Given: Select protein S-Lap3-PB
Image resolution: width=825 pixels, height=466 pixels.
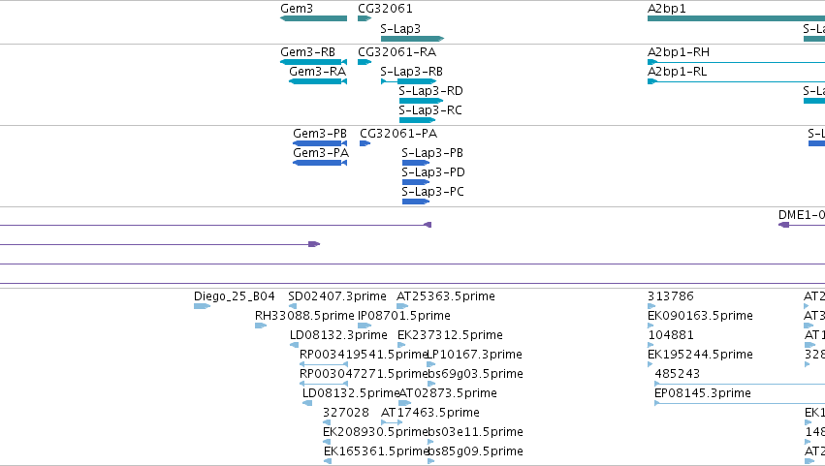Looking at the screenshot, I should [x=416, y=163].
